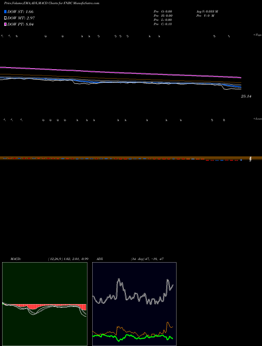This screenshot has height=346, width=262.
Task: Click the magenta long-term EMA line
Action: point(121,72)
